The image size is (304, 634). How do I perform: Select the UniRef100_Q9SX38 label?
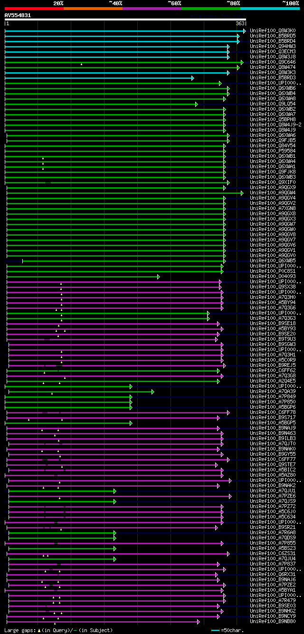coord(273,287)
